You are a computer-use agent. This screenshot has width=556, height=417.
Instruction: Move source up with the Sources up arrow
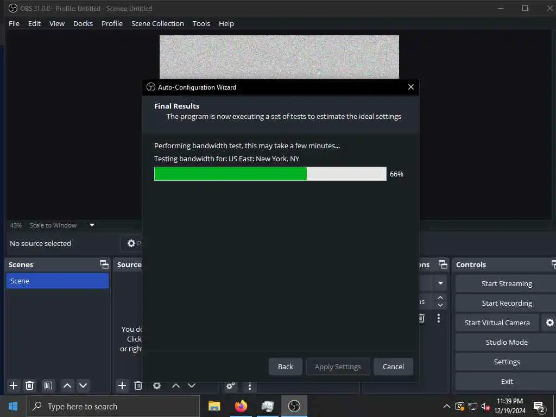pyautogui.click(x=176, y=386)
